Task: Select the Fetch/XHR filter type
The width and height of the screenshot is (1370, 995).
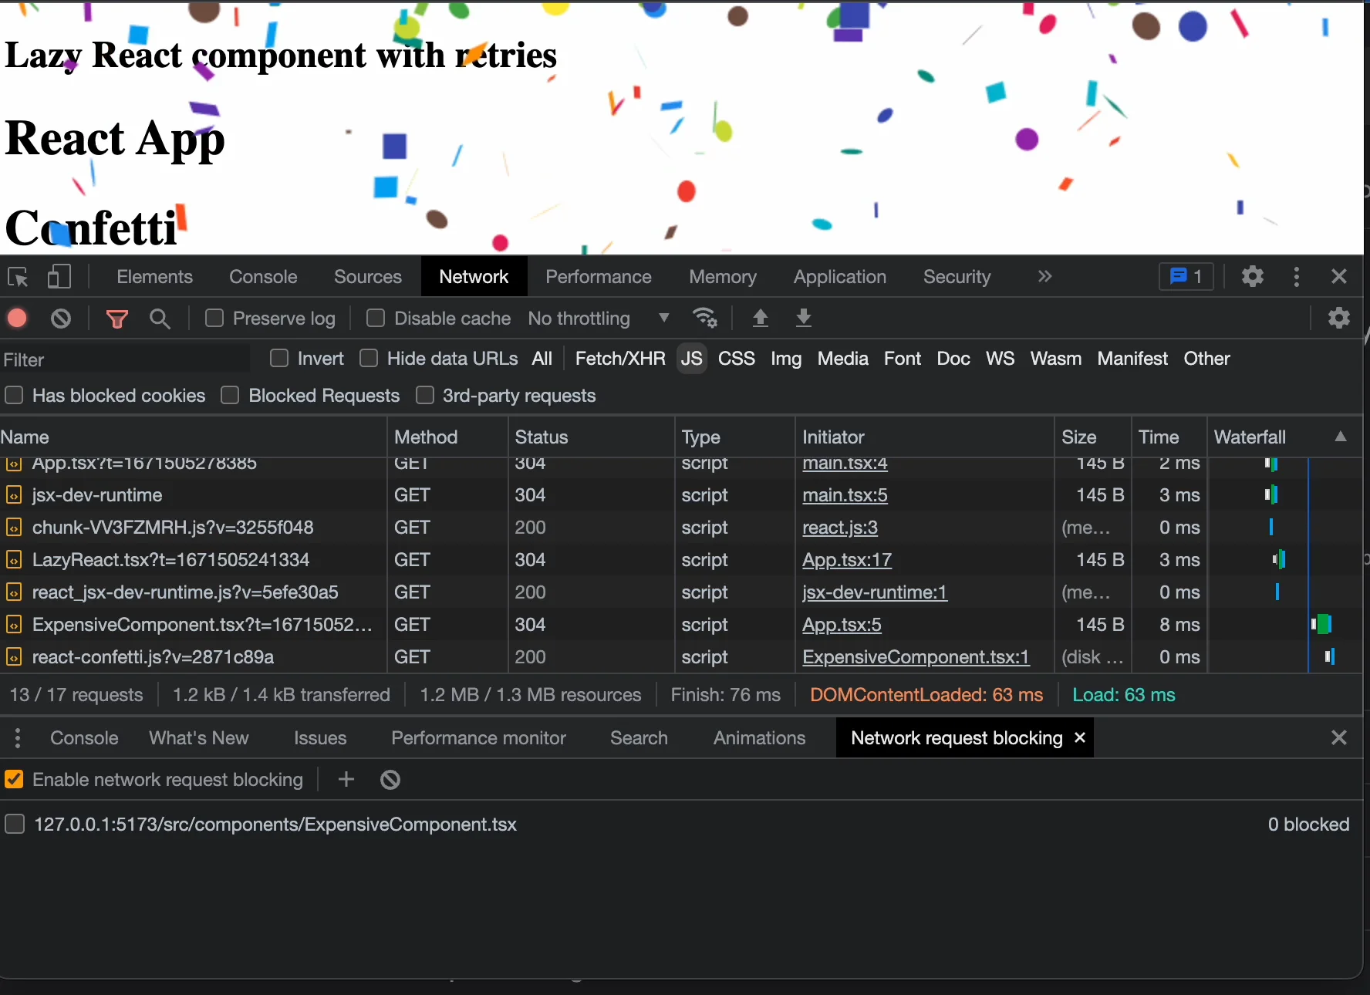Action: click(619, 359)
